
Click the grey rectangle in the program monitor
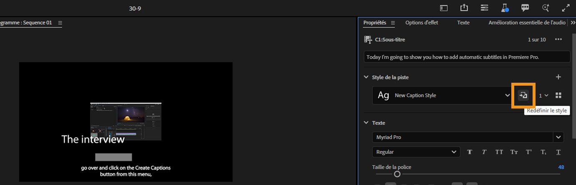coord(114,157)
